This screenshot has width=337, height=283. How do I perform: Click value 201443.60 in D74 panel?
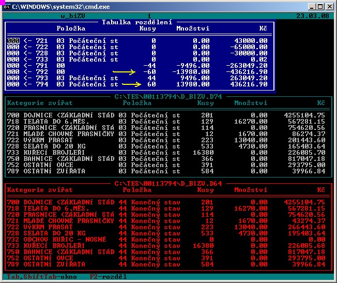[x=307, y=140]
